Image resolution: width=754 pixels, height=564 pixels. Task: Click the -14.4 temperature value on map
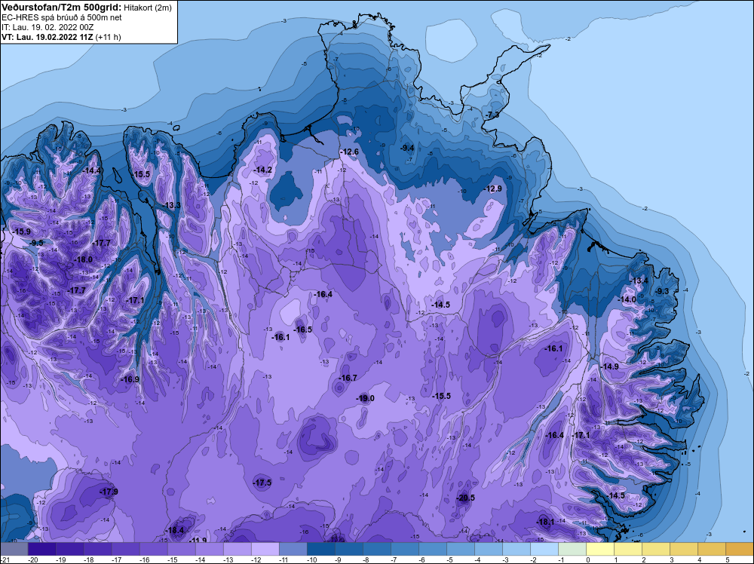coord(91,170)
